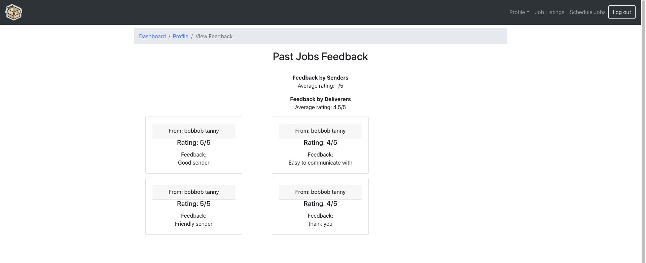Open the Profile dropdown menu
Image resolution: width=646 pixels, height=263 pixels.
coord(519,12)
